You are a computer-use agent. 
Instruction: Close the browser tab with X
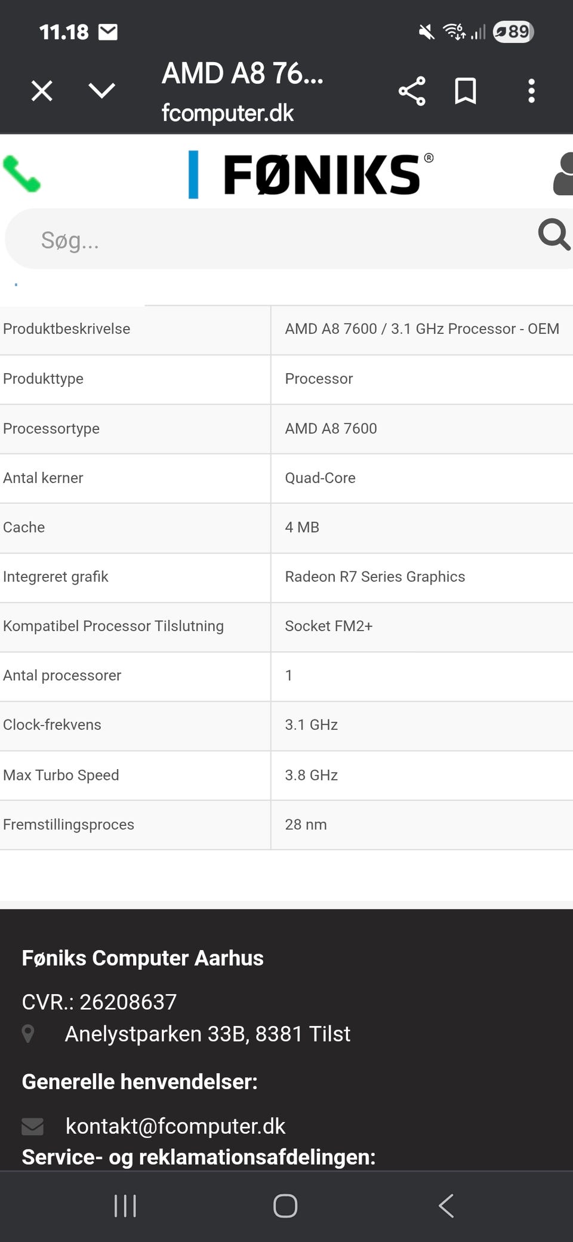coord(42,91)
